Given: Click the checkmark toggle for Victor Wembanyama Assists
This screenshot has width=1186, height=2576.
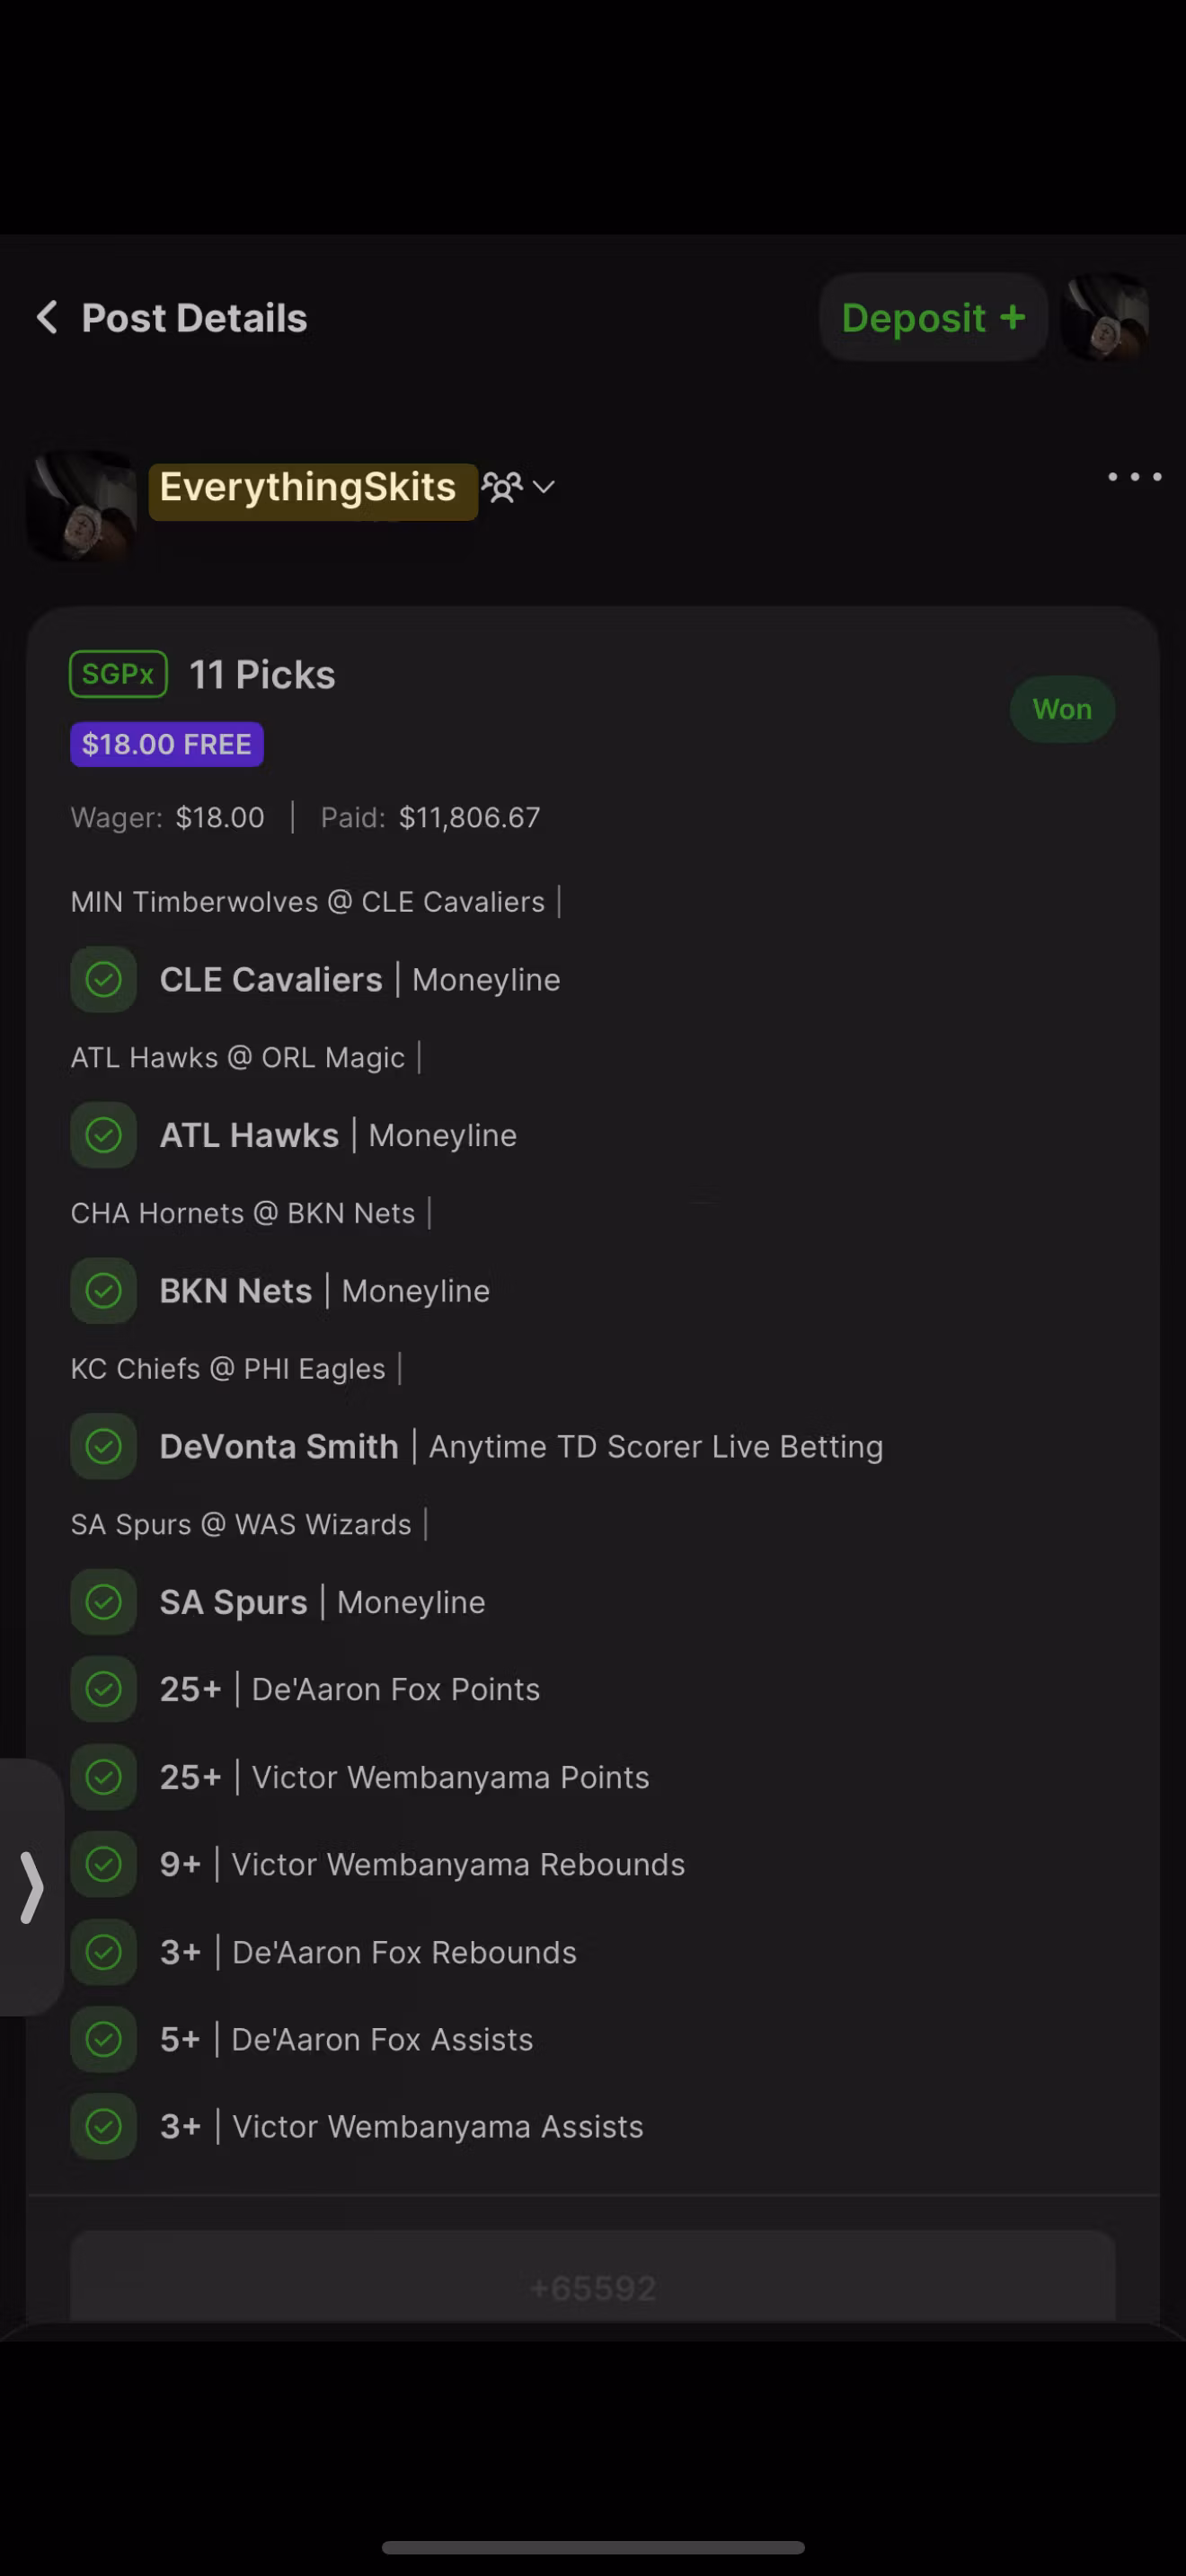Looking at the screenshot, I should click(103, 2126).
